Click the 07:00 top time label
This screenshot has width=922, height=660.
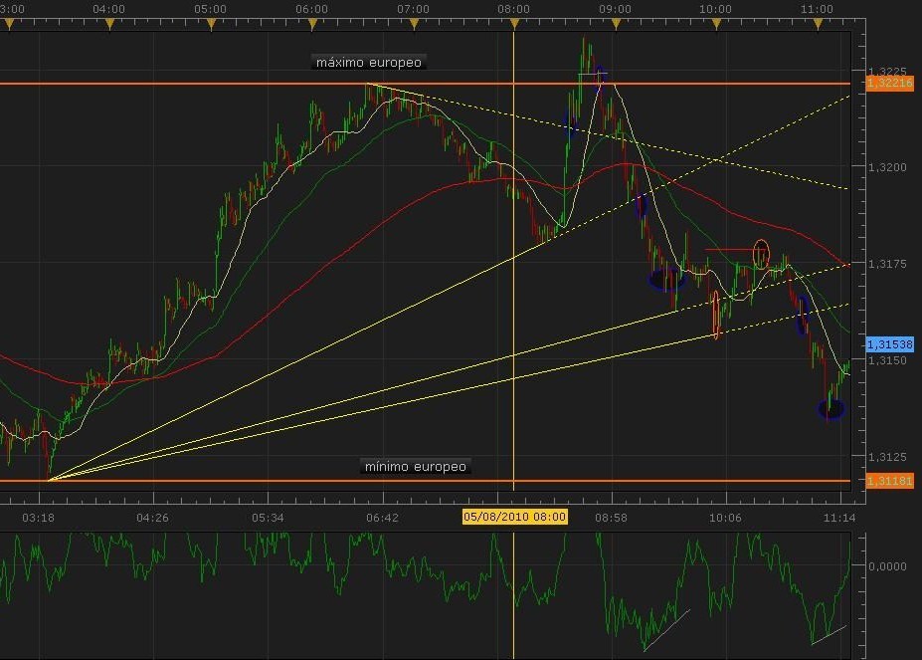[x=413, y=9]
